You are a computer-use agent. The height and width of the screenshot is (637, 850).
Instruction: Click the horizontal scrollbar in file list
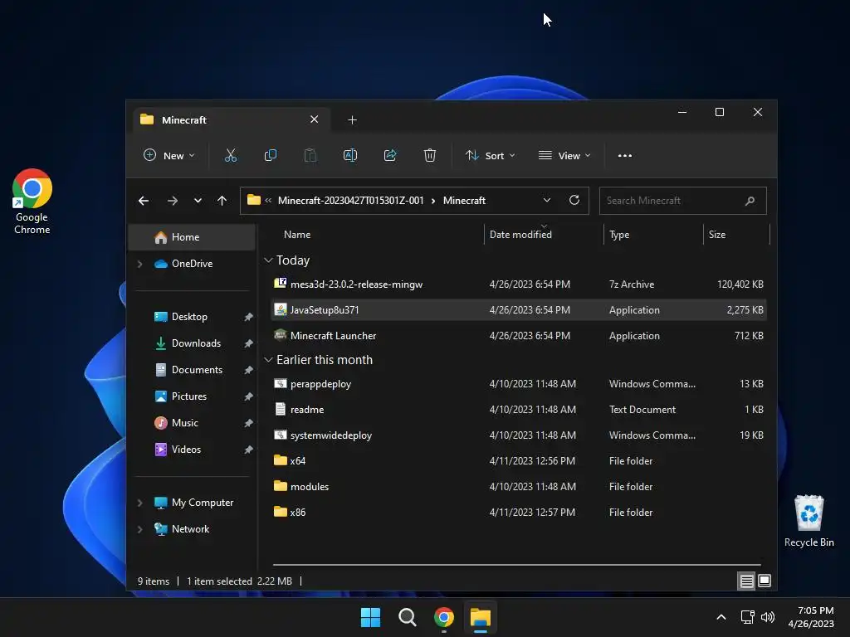(x=516, y=564)
